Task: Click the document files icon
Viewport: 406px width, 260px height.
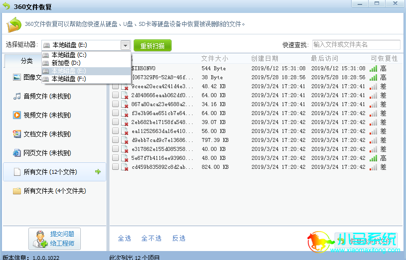Action: [17, 134]
